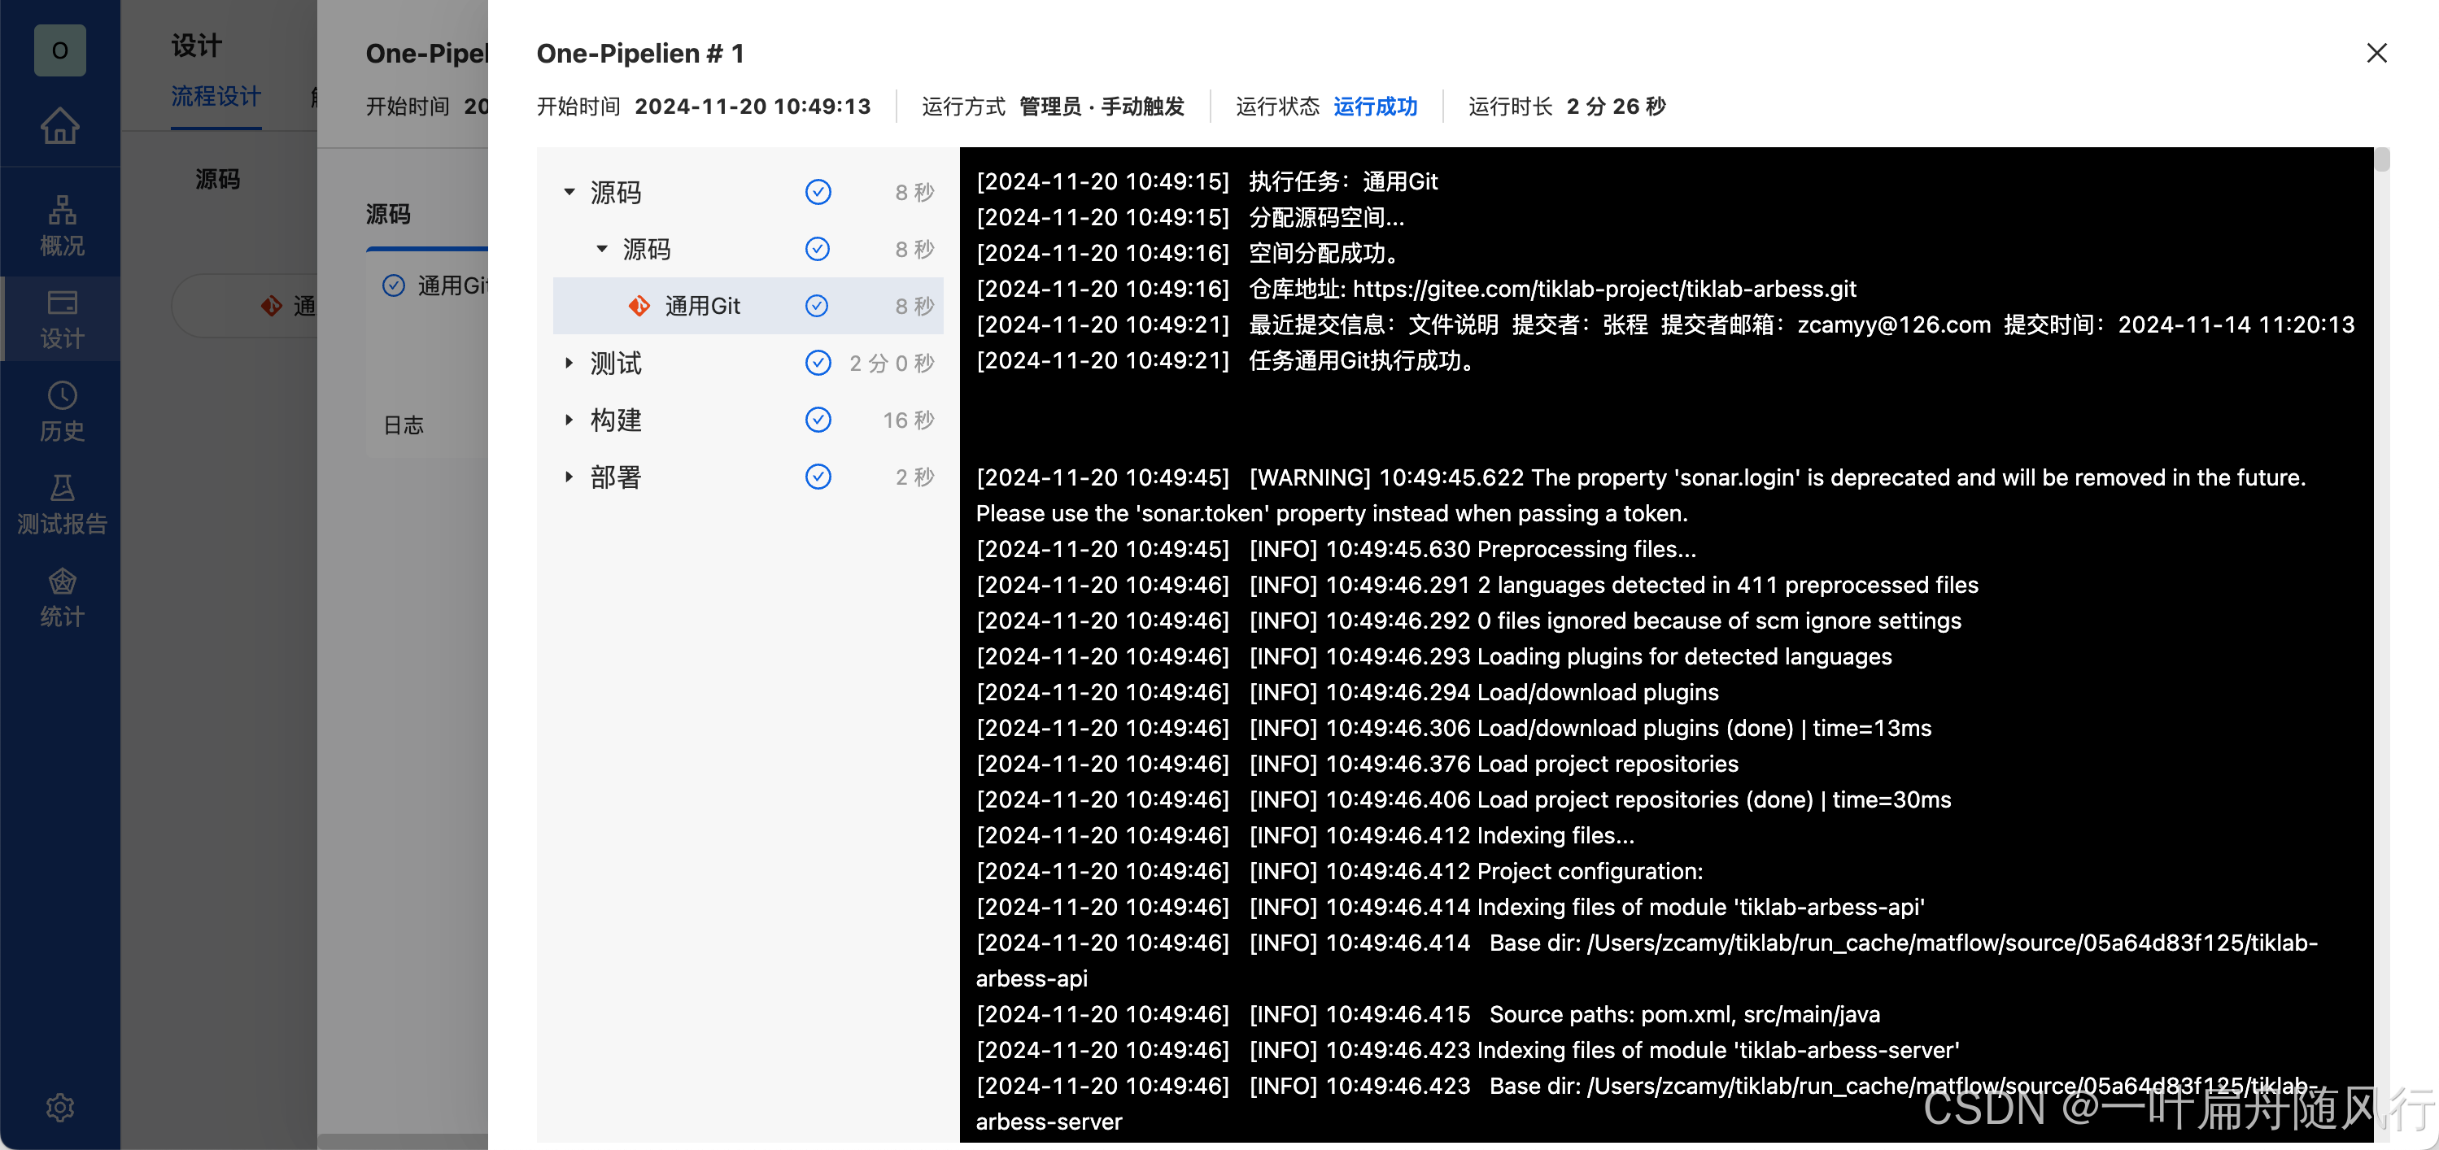The width and height of the screenshot is (2439, 1150).
Task: Click the O avatar at top left
Action: tap(60, 50)
